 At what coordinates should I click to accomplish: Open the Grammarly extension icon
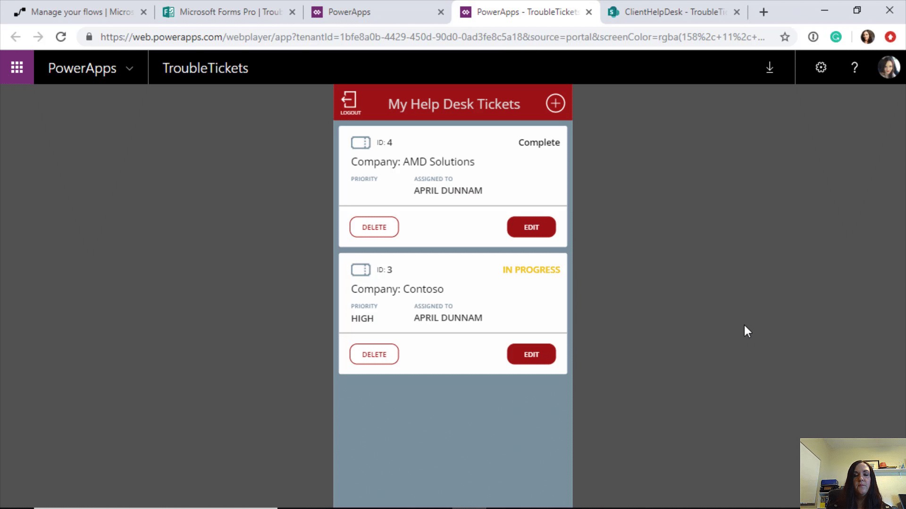coord(836,37)
